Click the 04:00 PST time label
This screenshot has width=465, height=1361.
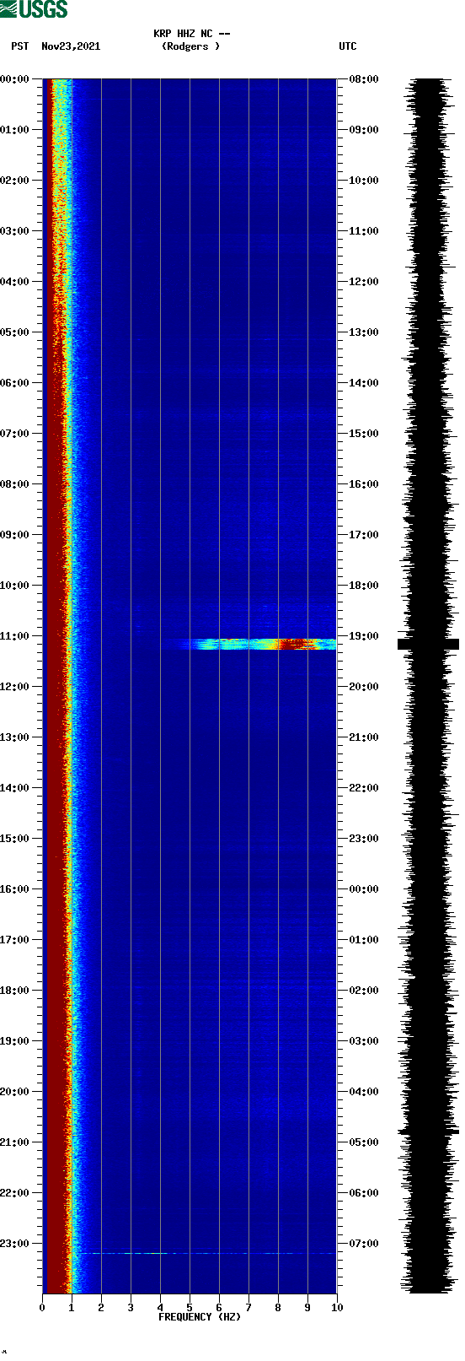coord(14,282)
